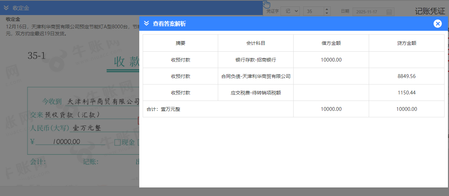Click the credit amount 1150.44 cell
The image size is (449, 196).
(x=406, y=93)
